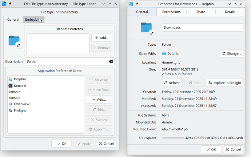This screenshot has height=157, width=251.
Task: Select the capitalized Konsole entry with terminal icon
Action: coord(20,85)
